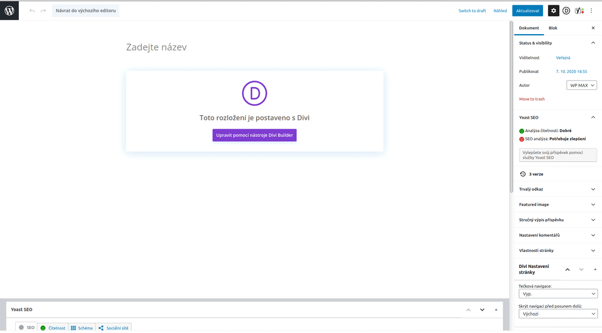The height and width of the screenshot is (333, 602).
Task: Open revisions via the 3 verze clock icon
Action: click(x=523, y=174)
